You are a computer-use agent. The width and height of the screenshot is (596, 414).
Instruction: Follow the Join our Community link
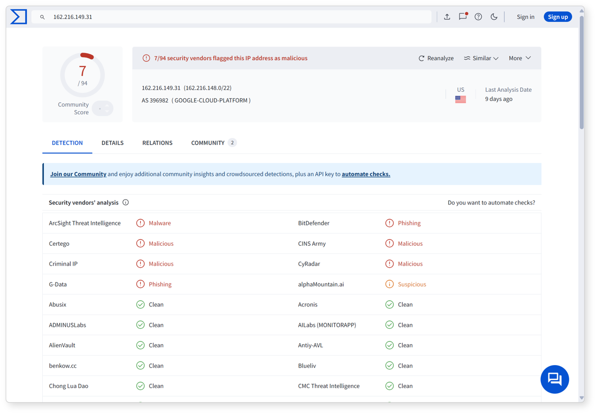click(x=79, y=174)
